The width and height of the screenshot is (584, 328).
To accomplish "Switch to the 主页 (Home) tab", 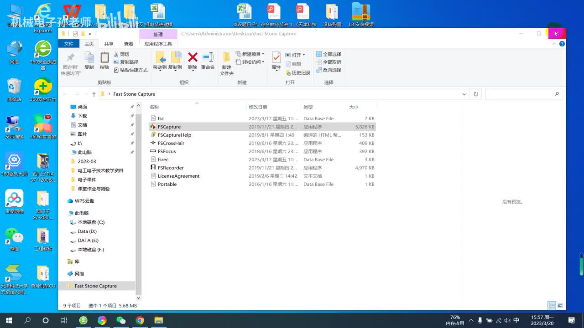I will pyautogui.click(x=89, y=44).
